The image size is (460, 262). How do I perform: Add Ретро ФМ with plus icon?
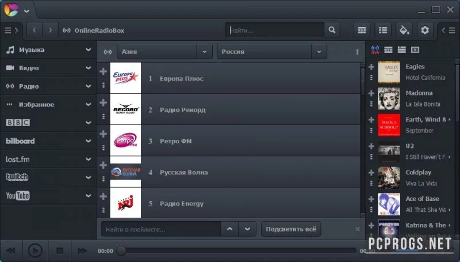(103, 134)
